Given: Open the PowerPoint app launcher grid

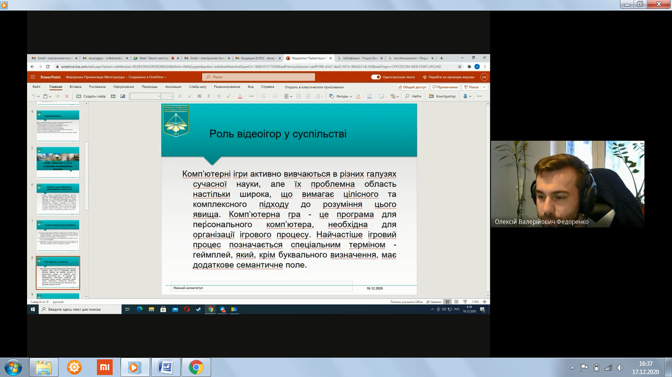Looking at the screenshot, I should pos(33,77).
